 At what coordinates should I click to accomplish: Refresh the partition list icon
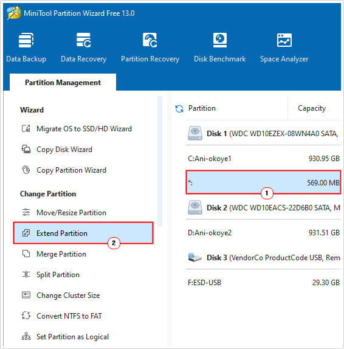click(179, 109)
